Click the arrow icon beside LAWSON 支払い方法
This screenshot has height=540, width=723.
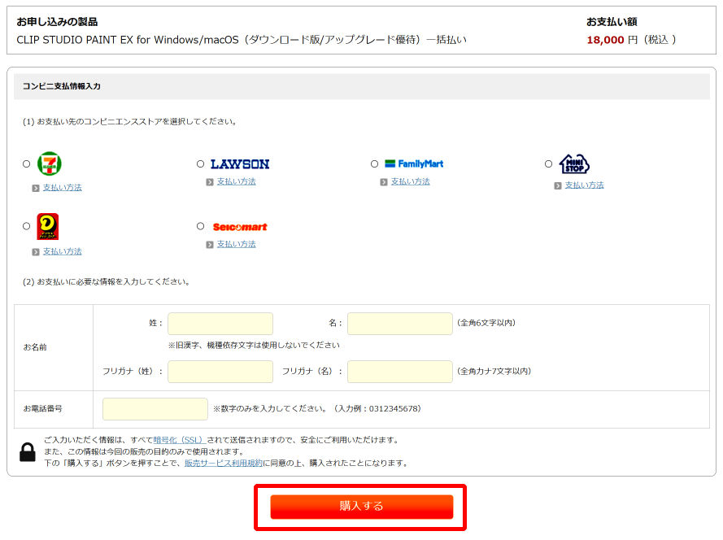210,182
